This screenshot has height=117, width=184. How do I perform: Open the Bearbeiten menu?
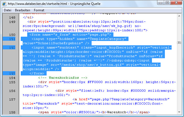pos(23,10)
